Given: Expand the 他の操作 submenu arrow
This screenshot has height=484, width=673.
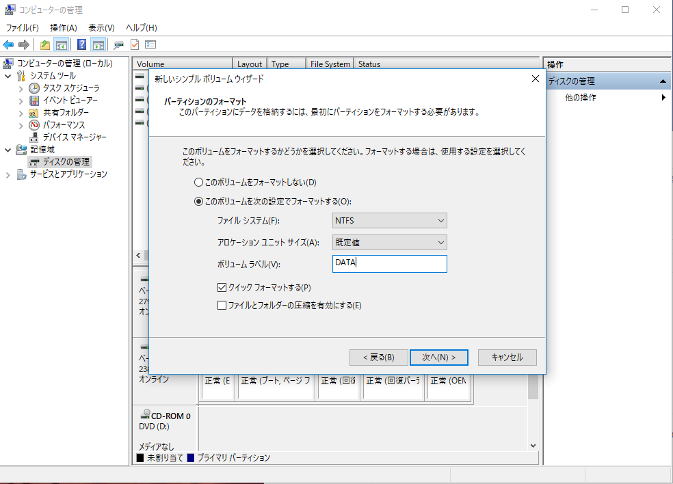Looking at the screenshot, I should pos(663,97).
